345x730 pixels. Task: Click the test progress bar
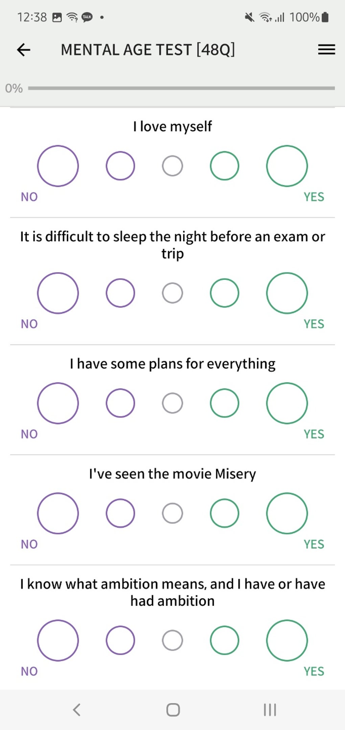coord(181,88)
